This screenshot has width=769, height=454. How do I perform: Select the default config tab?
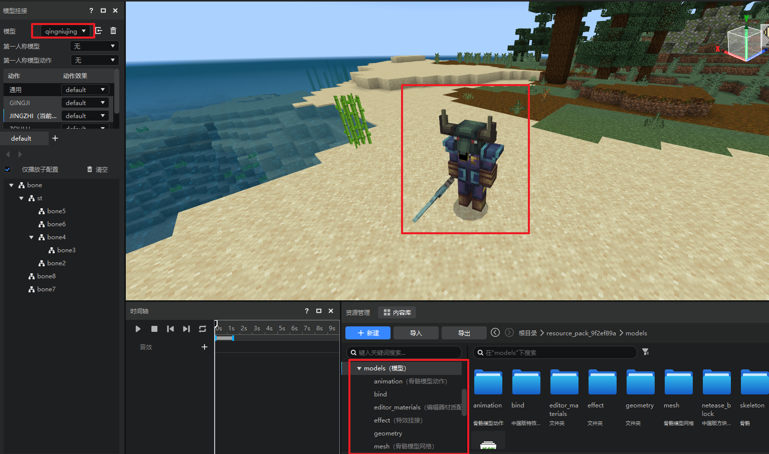21,138
